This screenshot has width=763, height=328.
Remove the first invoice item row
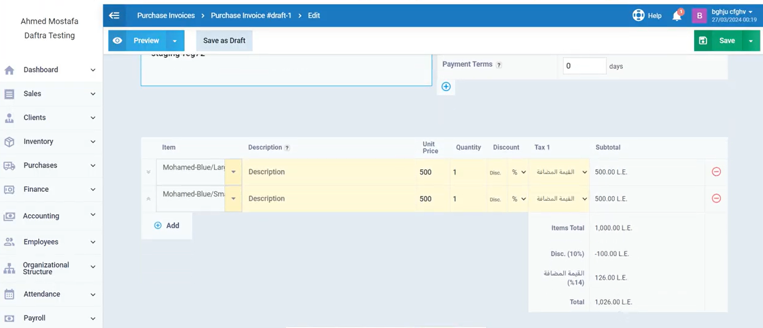click(716, 171)
